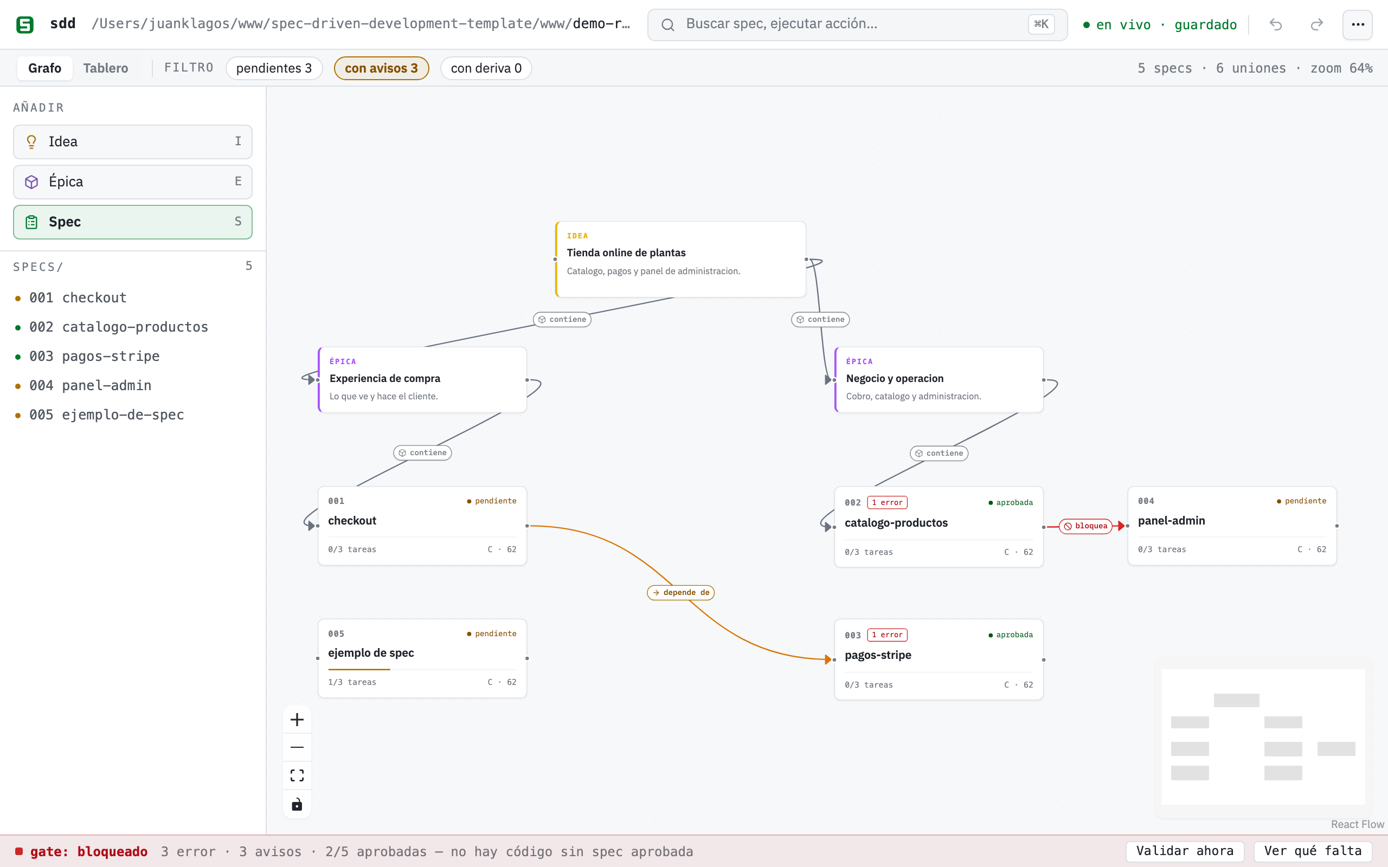Toggle the con deriva 0 filter
Screen dimensions: 1388x867
[486, 68]
